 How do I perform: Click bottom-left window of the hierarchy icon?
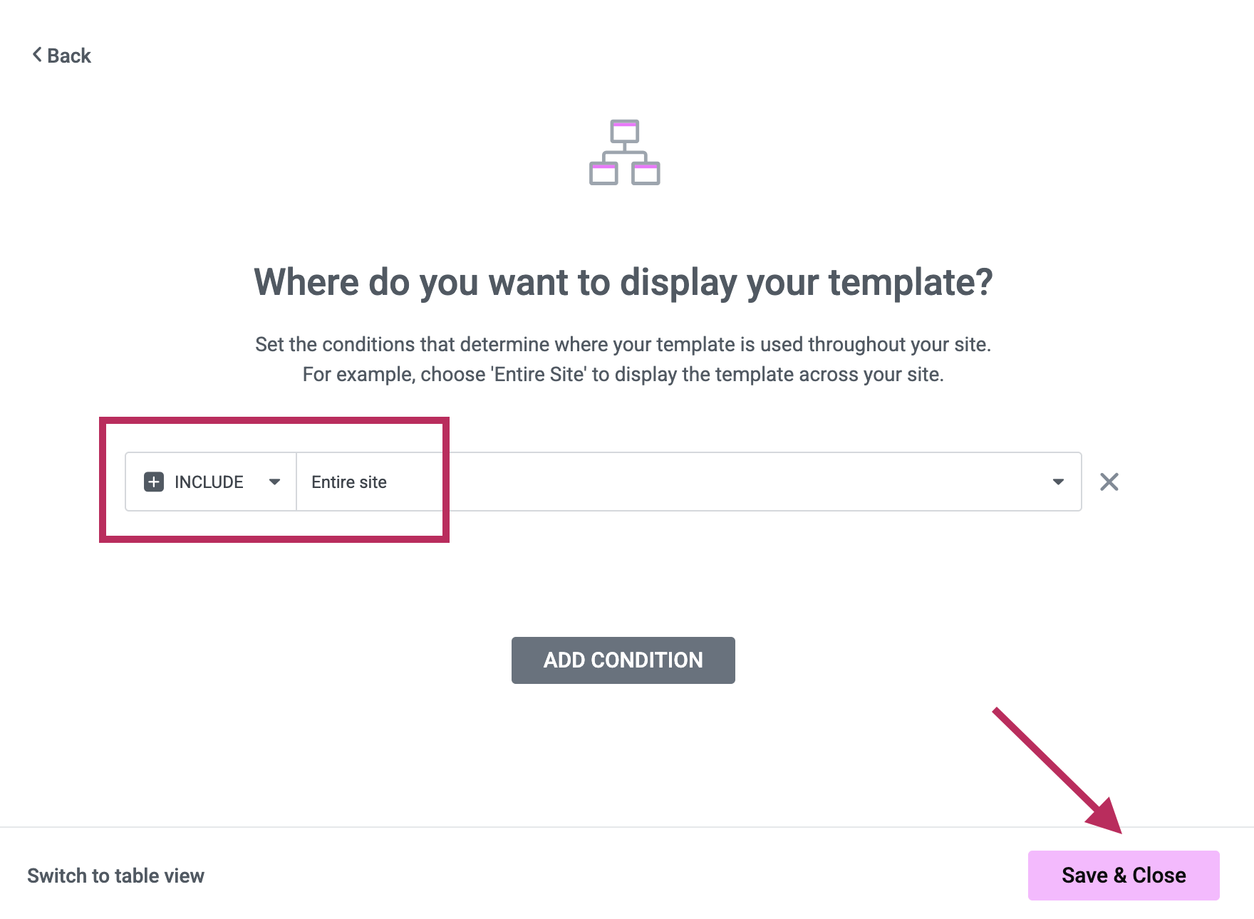point(603,173)
